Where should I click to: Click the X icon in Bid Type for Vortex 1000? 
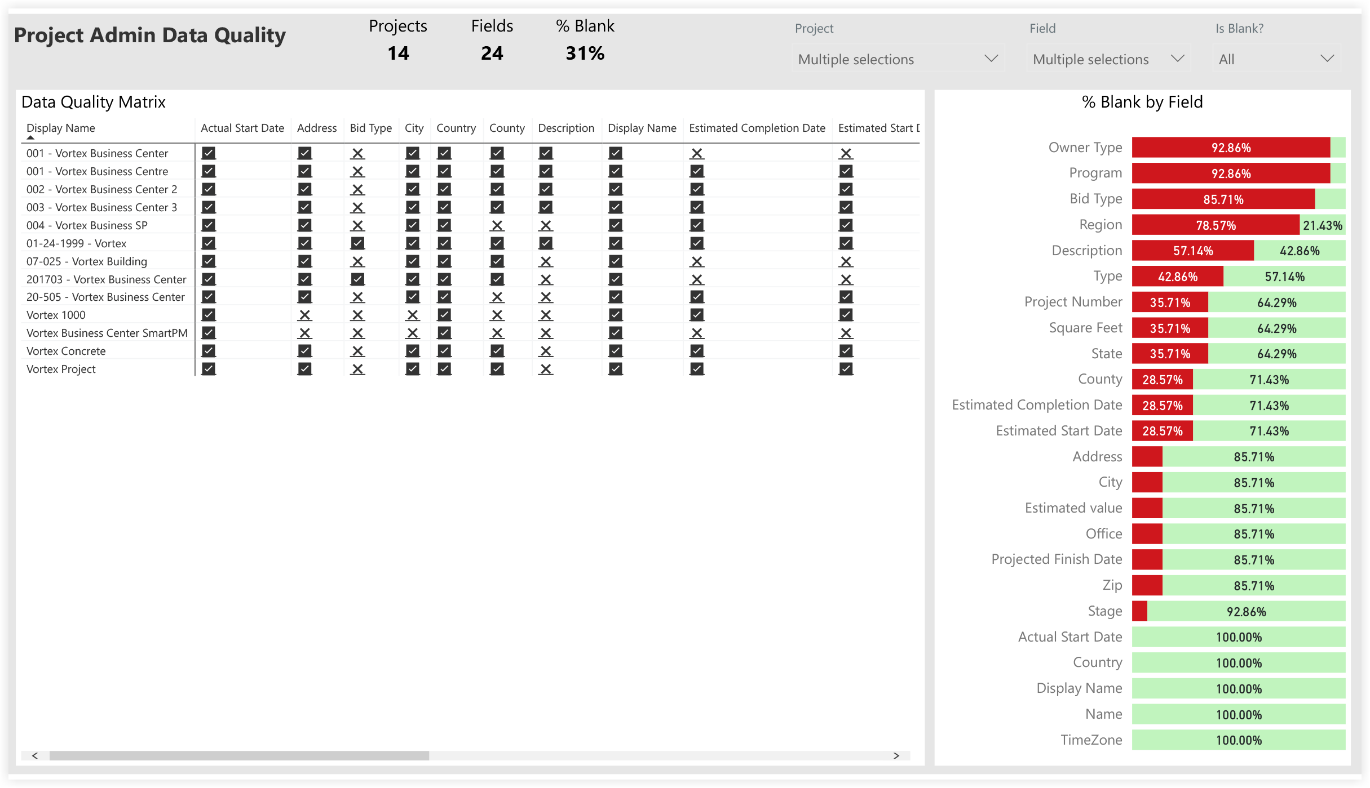click(x=357, y=315)
